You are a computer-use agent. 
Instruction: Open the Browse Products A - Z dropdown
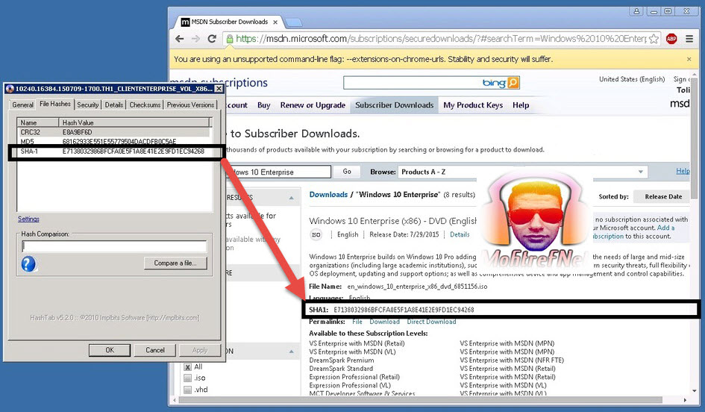click(x=522, y=172)
